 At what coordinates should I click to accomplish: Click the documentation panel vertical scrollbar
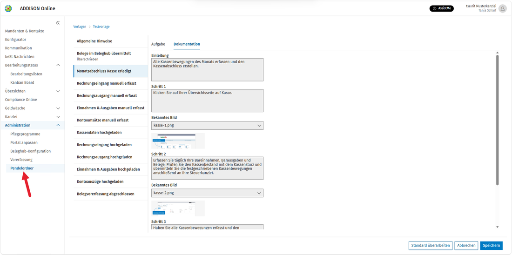pyautogui.click(x=497, y=120)
